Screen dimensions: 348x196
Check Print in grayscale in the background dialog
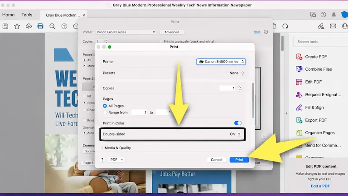click(x=161, y=41)
